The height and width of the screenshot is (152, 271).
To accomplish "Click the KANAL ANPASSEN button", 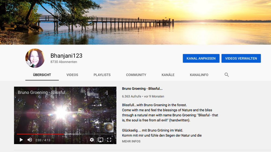I will 201,58.
